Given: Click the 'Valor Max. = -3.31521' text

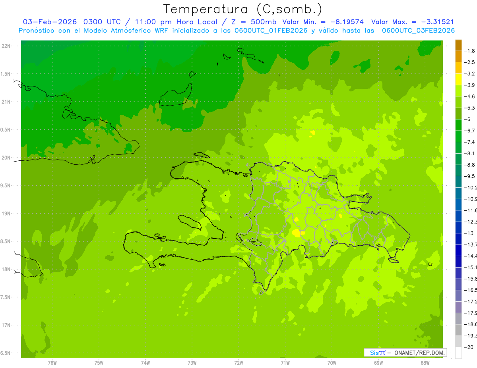Looking at the screenshot, I should point(413,22).
